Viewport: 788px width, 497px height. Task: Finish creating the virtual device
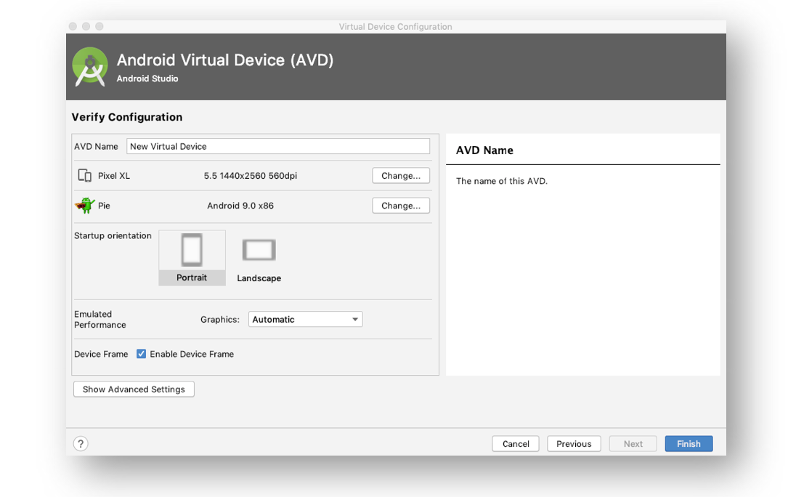[x=689, y=444]
